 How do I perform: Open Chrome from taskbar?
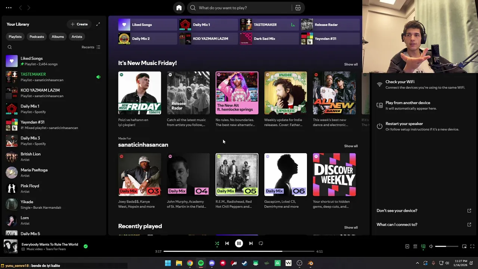[x=190, y=263]
